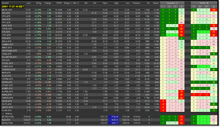Click the yellow 20/01 17:27:43 EET timestamp
The image size is (220, 127).
[13, 7]
